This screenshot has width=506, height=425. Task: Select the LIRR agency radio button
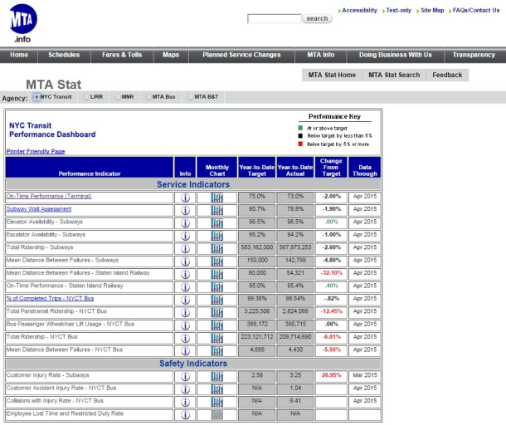pos(86,97)
